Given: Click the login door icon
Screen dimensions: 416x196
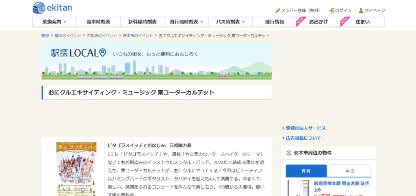Looking at the screenshot, I should point(332,11).
